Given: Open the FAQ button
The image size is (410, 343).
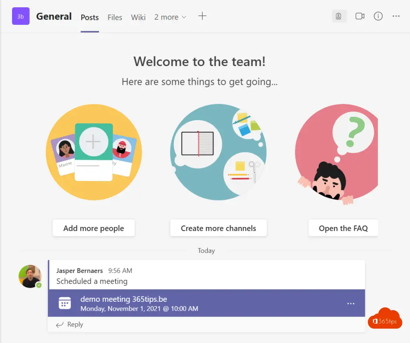Looking at the screenshot, I should tap(343, 228).
